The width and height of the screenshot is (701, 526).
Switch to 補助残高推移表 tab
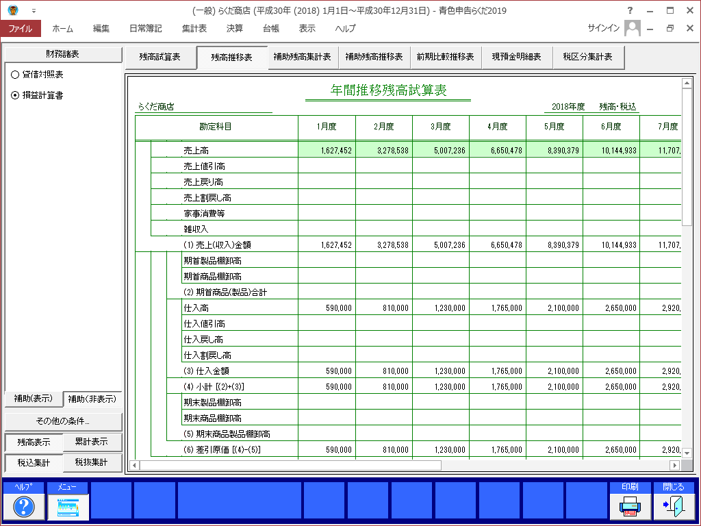(x=374, y=58)
